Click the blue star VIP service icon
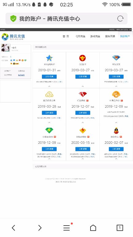The height and width of the screenshot is (237, 133). coord(49,58)
